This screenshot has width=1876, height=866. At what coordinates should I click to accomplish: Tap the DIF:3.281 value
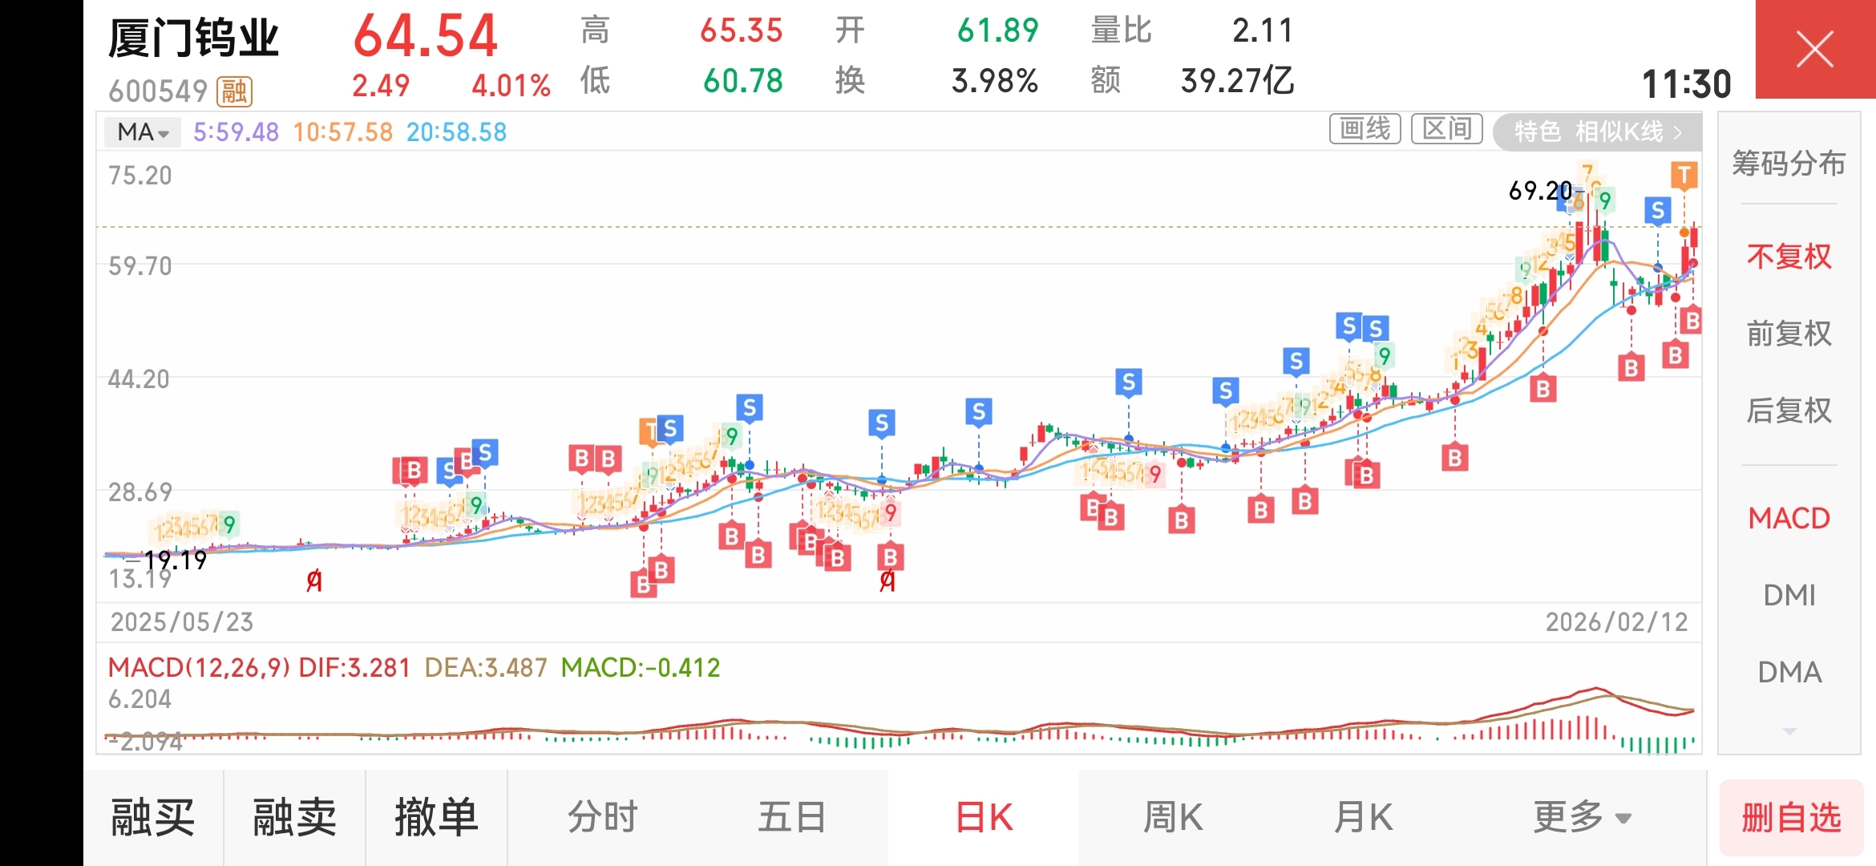coord(354,667)
